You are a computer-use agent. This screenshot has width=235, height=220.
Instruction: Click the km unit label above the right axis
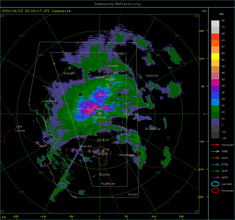coord(204,11)
